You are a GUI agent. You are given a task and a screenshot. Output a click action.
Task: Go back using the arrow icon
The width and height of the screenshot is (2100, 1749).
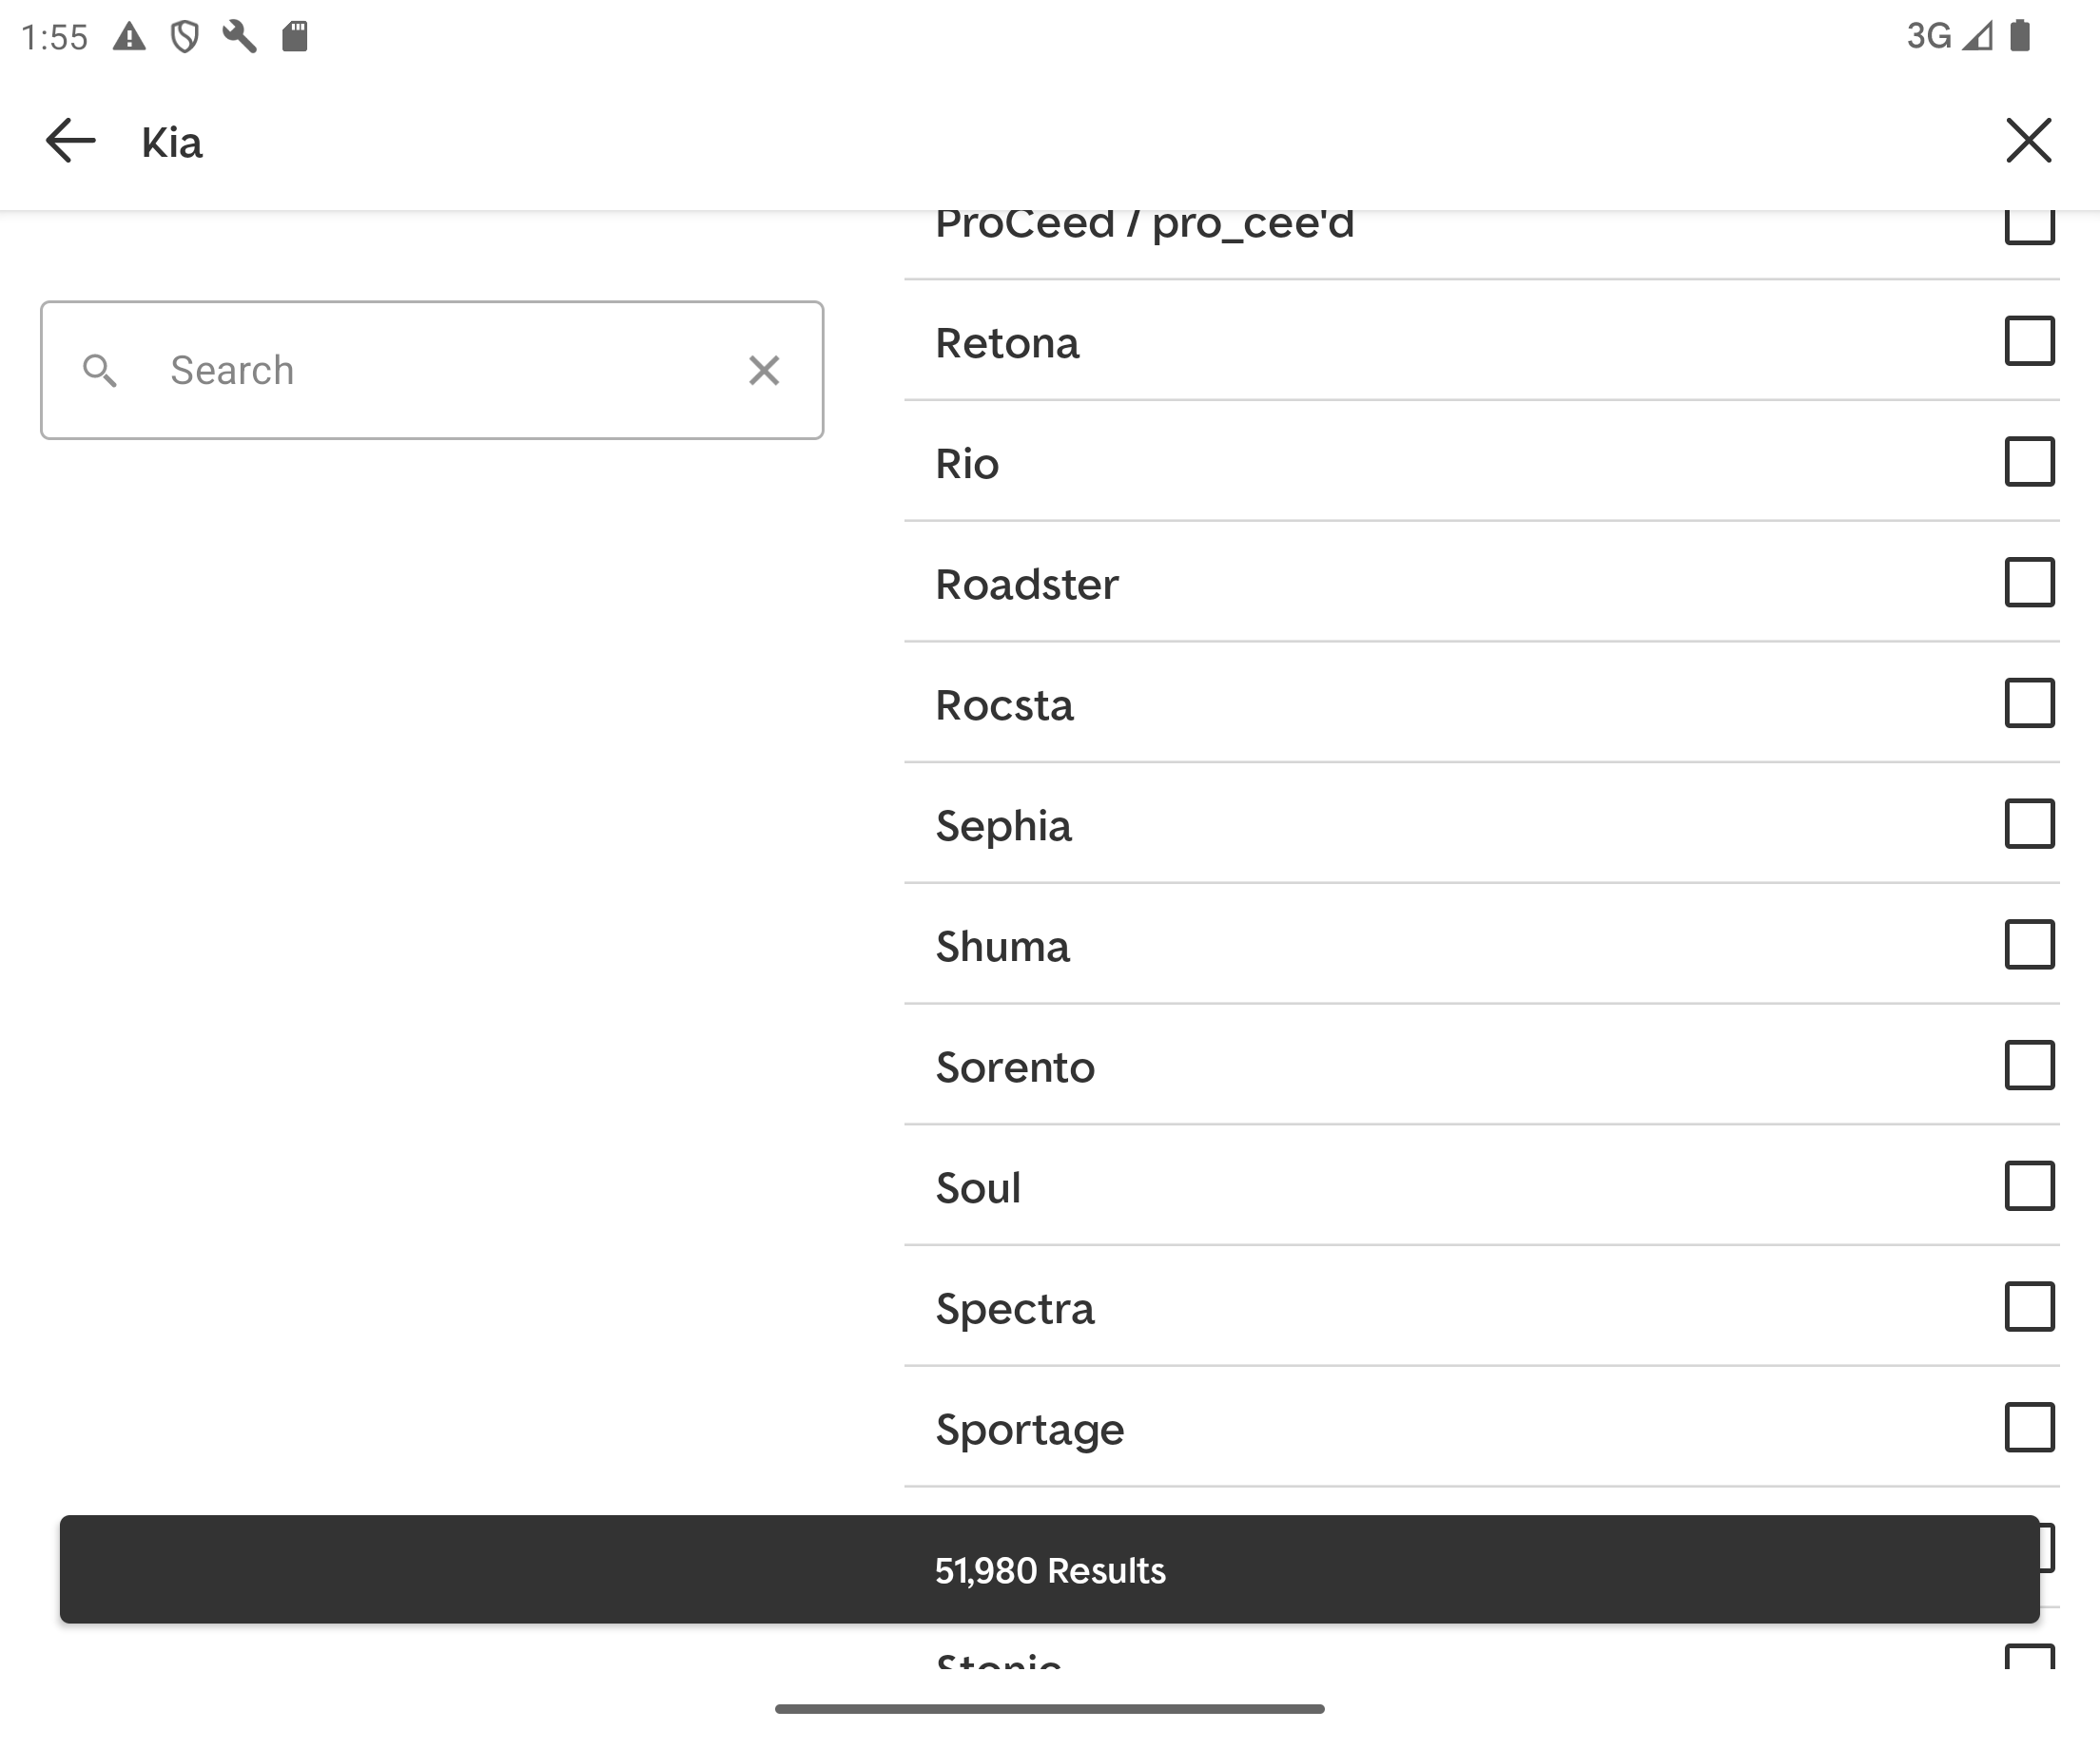71,141
